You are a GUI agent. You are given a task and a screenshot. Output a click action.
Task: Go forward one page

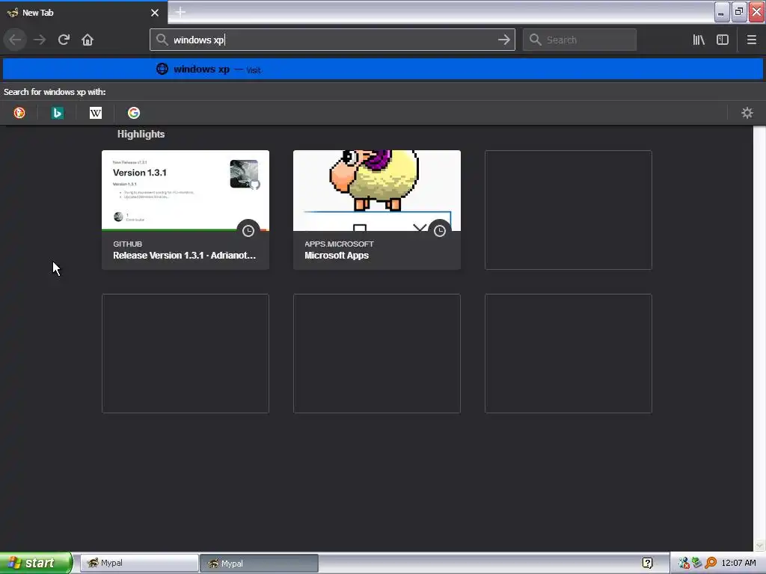[x=40, y=40]
